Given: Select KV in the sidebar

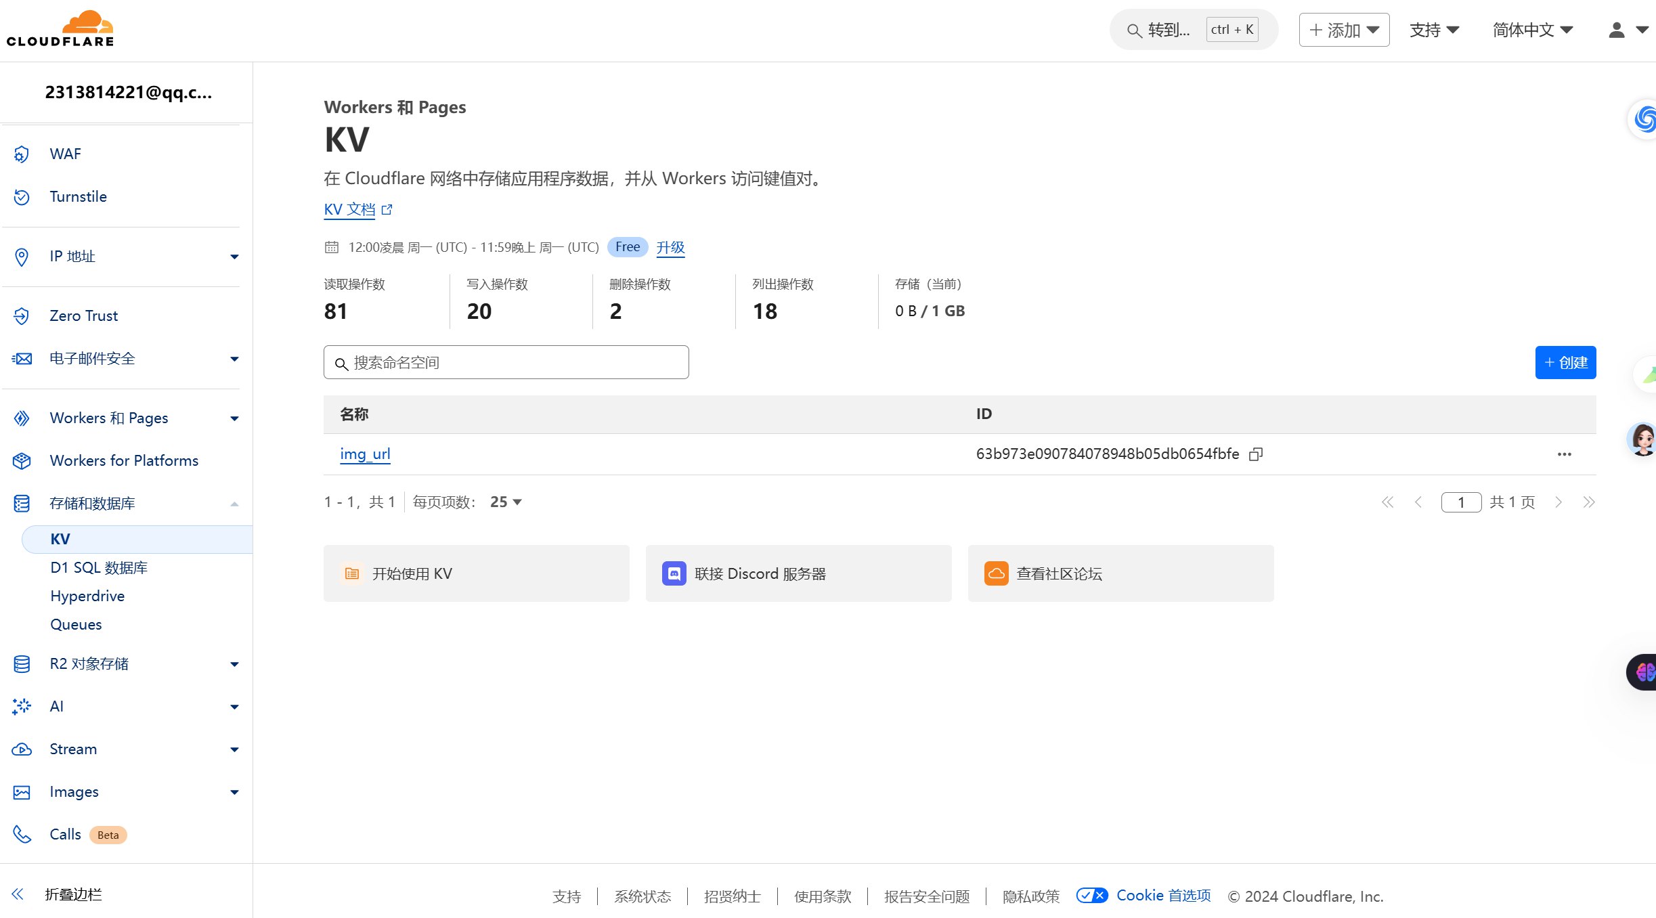Looking at the screenshot, I should 137,540.
